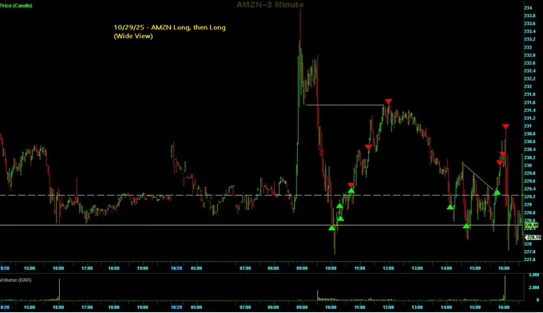Click green buy triangle near 228.7 after 10:00

340,219
